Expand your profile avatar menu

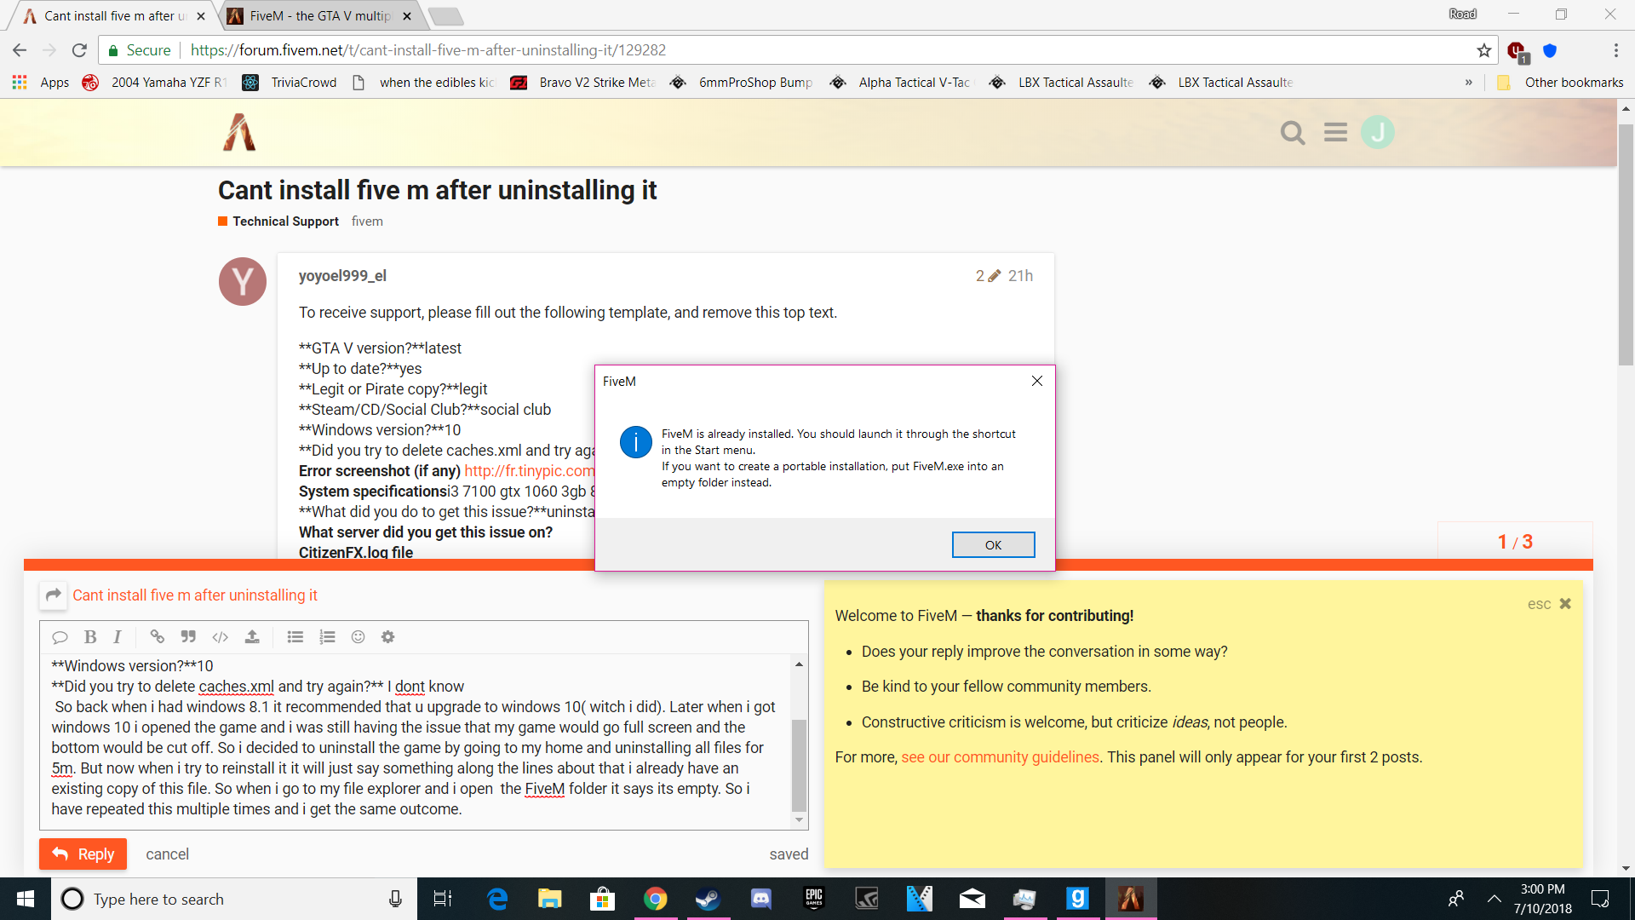(1379, 132)
